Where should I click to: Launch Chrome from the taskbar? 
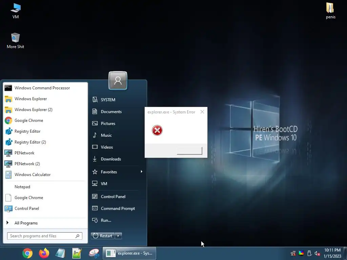27,253
